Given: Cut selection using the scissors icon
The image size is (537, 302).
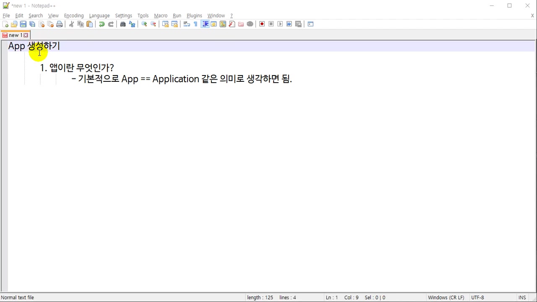Looking at the screenshot, I should (71, 24).
